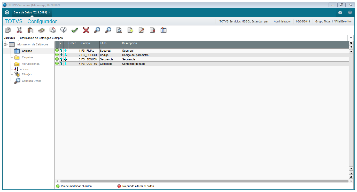Click the date 06/08/2019 in header
This screenshot has width=357, height=192.
pos(303,21)
